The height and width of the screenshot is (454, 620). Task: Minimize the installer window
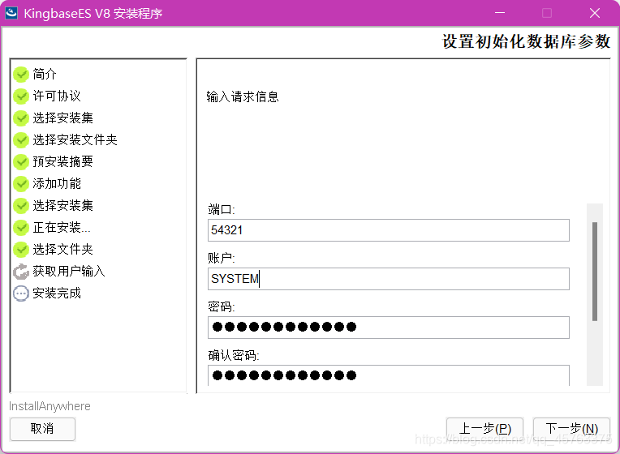500,13
